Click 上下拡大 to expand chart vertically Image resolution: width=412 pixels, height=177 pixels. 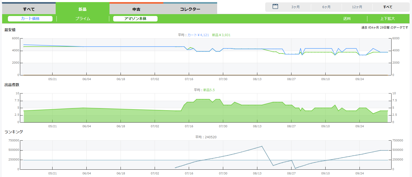click(x=387, y=19)
